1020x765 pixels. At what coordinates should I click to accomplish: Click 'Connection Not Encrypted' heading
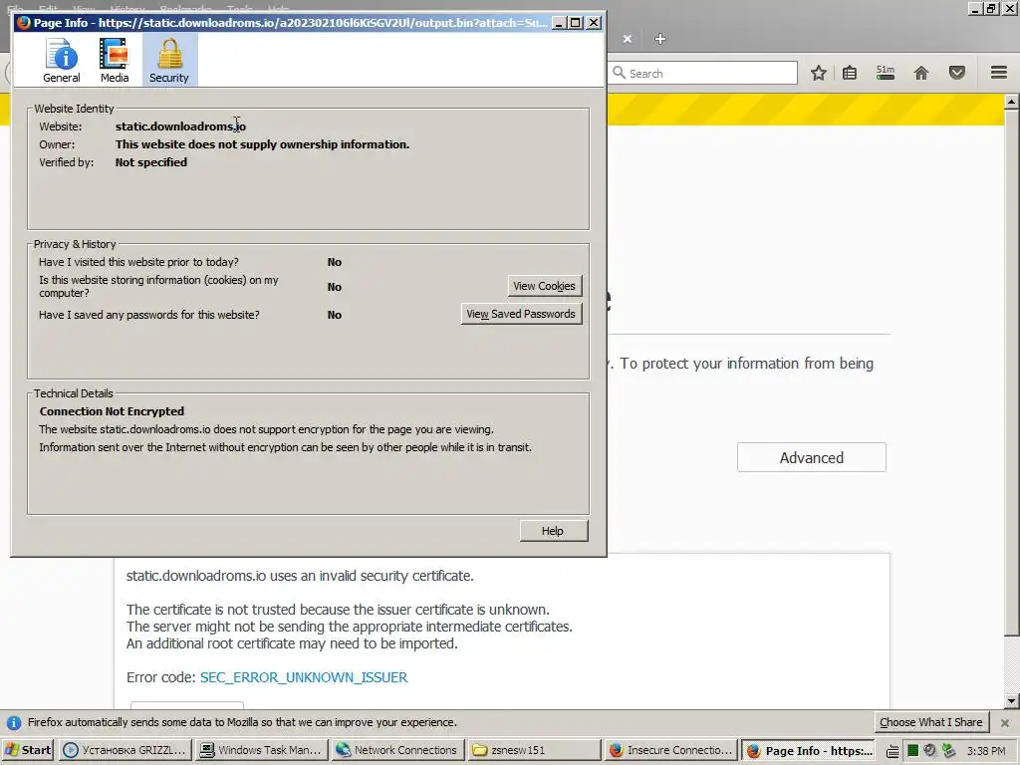(x=112, y=411)
